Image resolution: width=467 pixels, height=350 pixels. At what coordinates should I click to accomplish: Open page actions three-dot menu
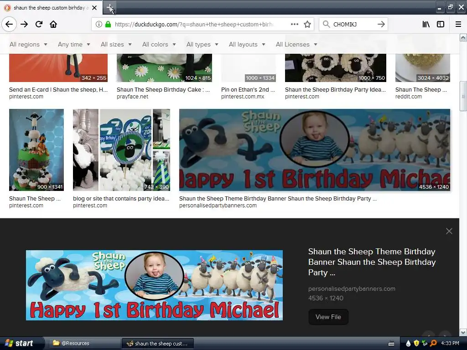(x=295, y=24)
